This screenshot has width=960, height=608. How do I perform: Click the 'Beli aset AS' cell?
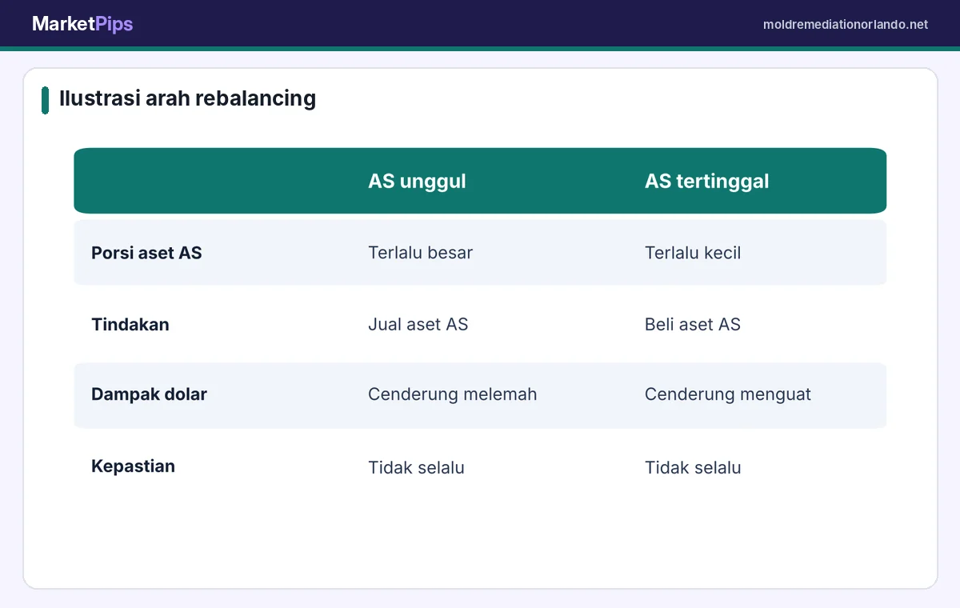(693, 324)
